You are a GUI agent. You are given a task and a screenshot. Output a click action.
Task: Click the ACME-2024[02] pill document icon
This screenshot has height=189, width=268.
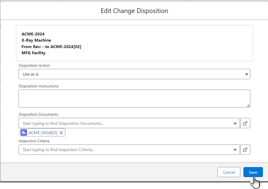[x=24, y=132]
